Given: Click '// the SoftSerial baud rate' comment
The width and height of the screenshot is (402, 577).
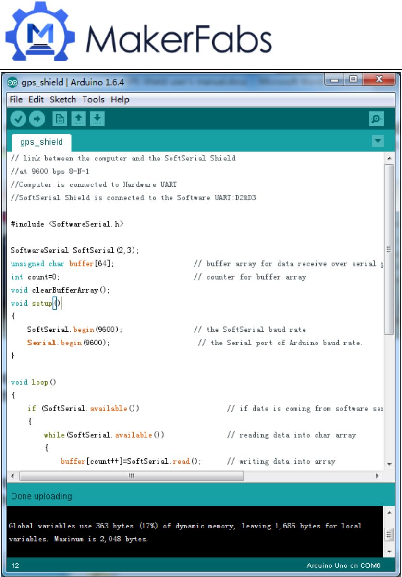Looking at the screenshot, I should (x=250, y=330).
